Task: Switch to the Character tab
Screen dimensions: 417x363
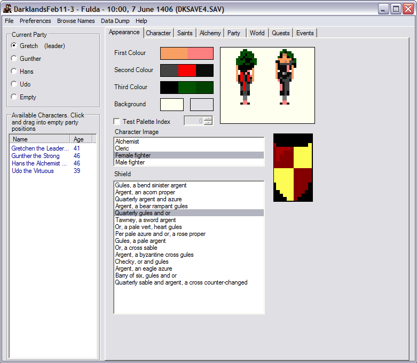Action: (159, 33)
